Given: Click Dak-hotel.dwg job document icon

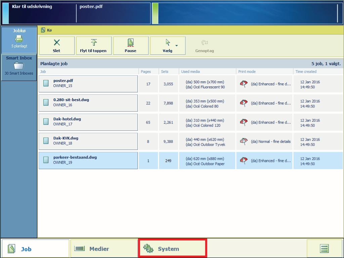Looking at the screenshot, I should (x=46, y=122).
